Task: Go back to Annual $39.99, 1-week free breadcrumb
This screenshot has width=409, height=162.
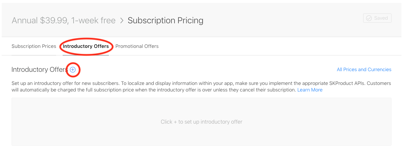Action: 64,21
